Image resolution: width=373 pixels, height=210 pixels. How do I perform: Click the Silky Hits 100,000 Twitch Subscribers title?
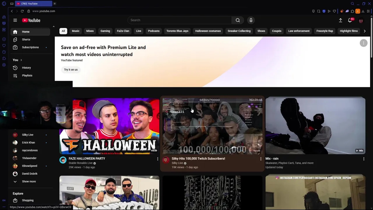tap(198, 159)
